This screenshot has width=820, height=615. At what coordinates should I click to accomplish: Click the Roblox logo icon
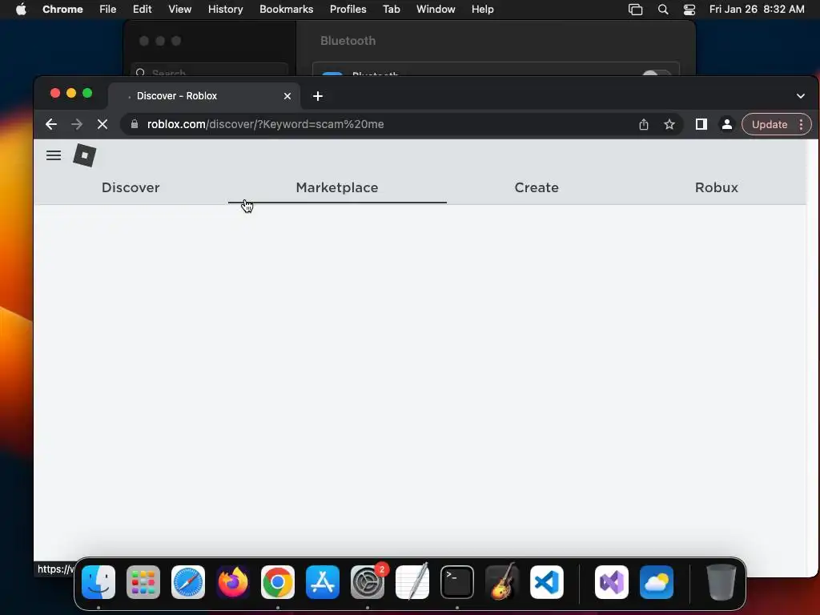(85, 155)
